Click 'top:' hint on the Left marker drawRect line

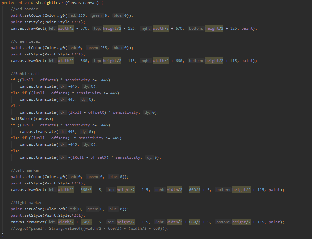[111, 190]
